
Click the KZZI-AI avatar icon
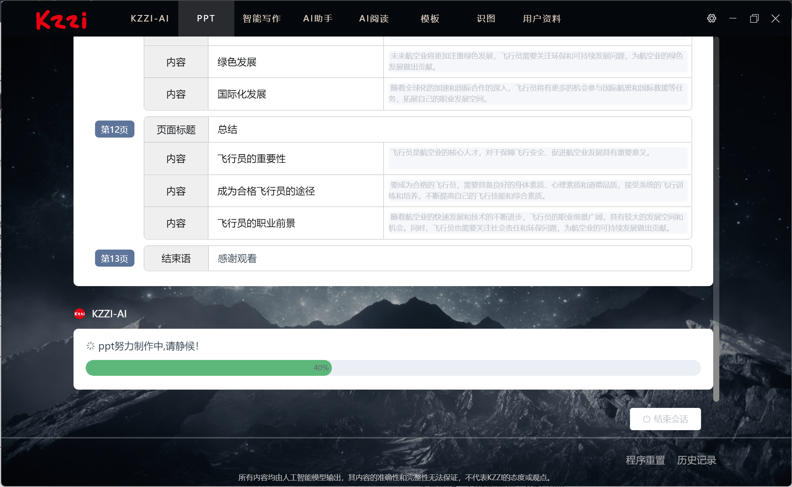[x=80, y=314]
